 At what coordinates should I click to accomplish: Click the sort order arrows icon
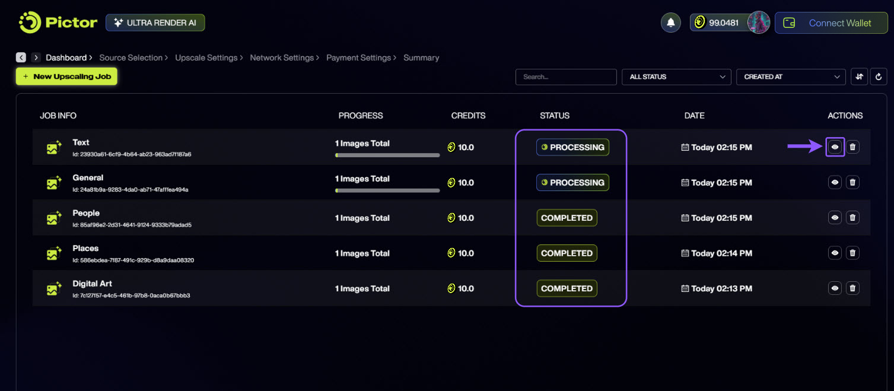(859, 77)
